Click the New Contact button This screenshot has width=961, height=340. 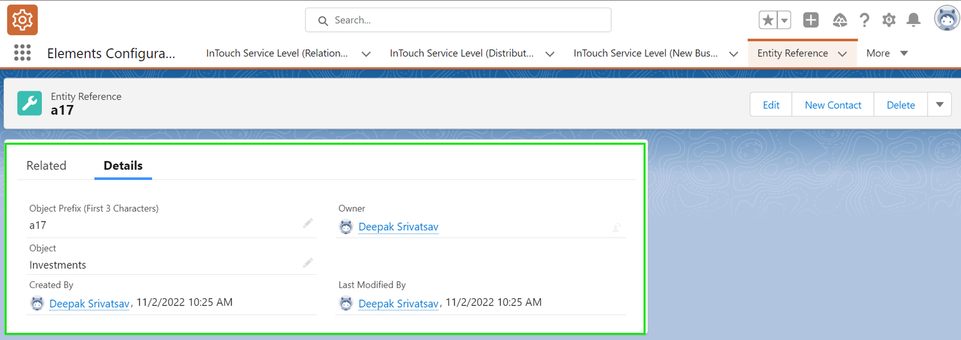click(x=833, y=105)
